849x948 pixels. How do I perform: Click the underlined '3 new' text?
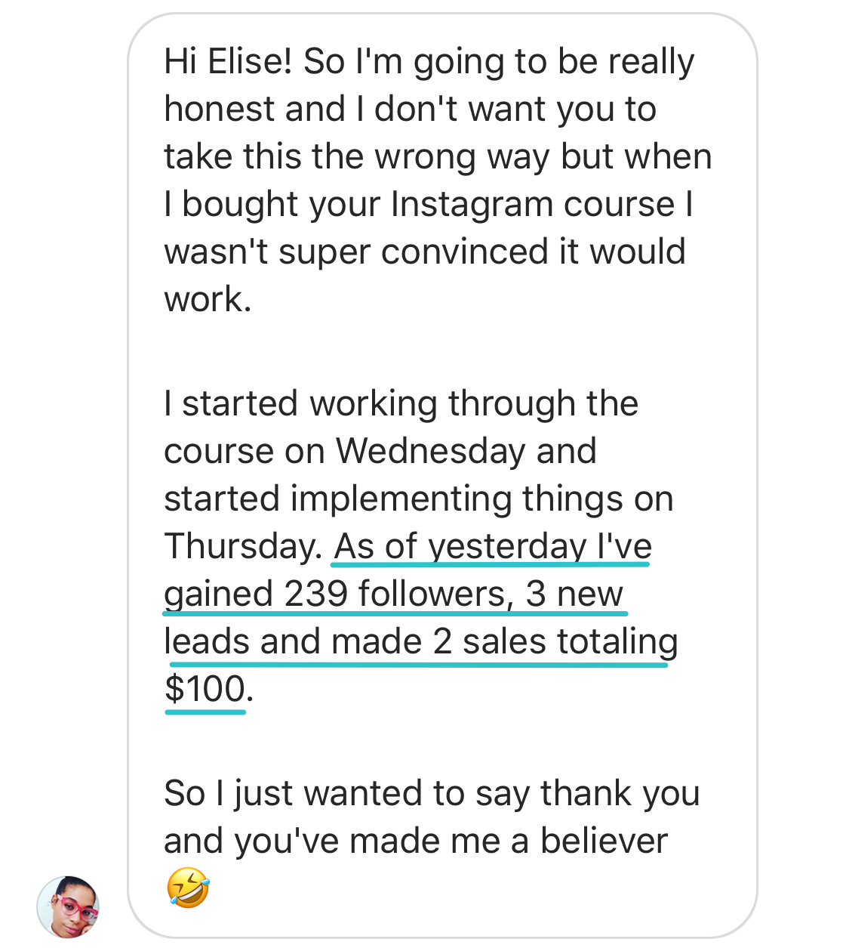(574, 594)
